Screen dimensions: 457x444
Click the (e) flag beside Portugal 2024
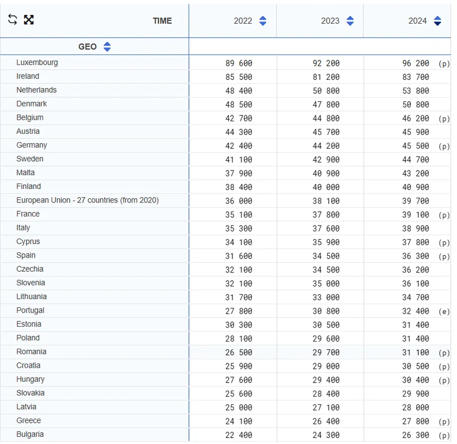pos(444,311)
